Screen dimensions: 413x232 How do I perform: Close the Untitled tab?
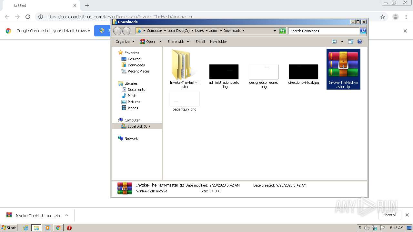click(x=75, y=5)
